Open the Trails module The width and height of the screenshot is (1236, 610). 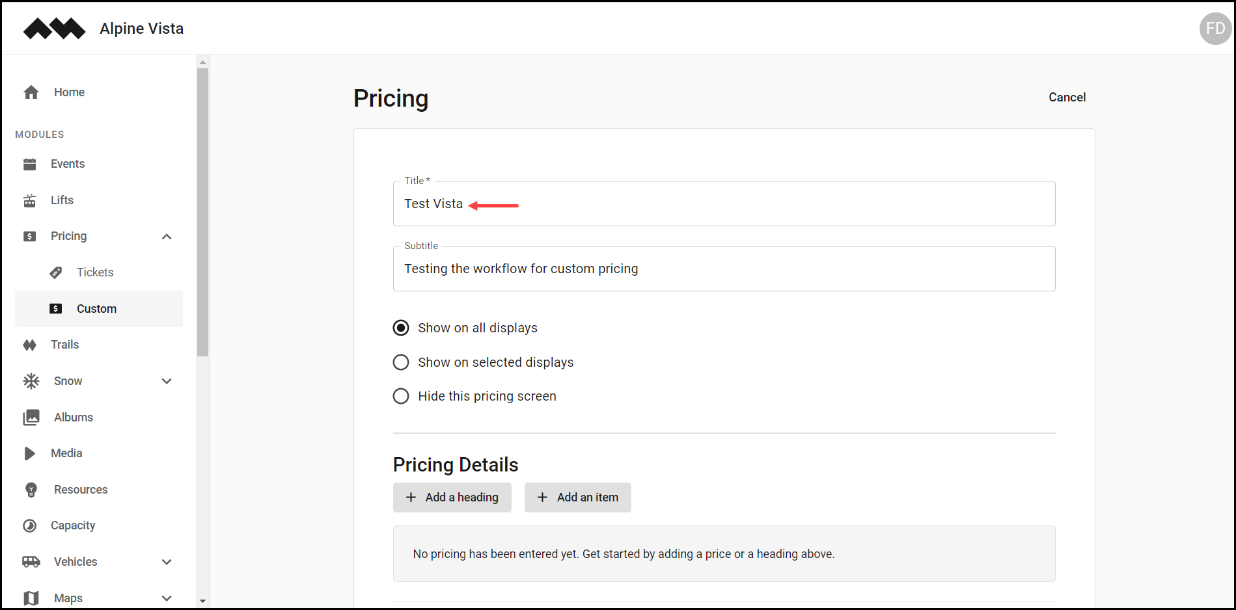pos(99,345)
